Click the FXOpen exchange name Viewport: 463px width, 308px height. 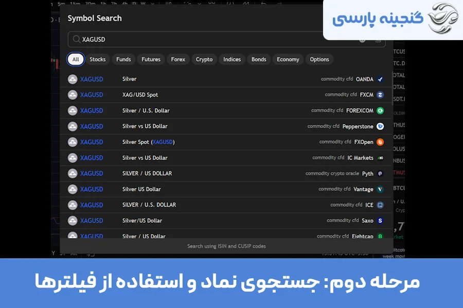click(364, 142)
